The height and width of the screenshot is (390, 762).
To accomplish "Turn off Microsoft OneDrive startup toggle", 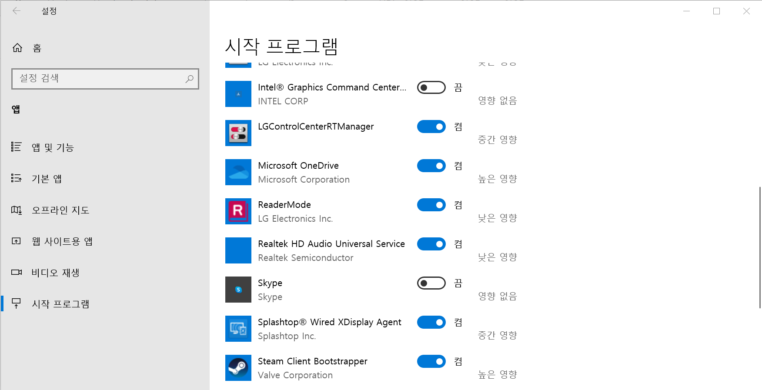I will point(431,166).
